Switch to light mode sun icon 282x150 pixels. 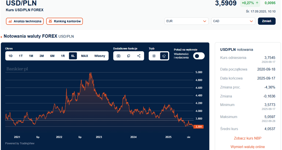click(x=154, y=56)
